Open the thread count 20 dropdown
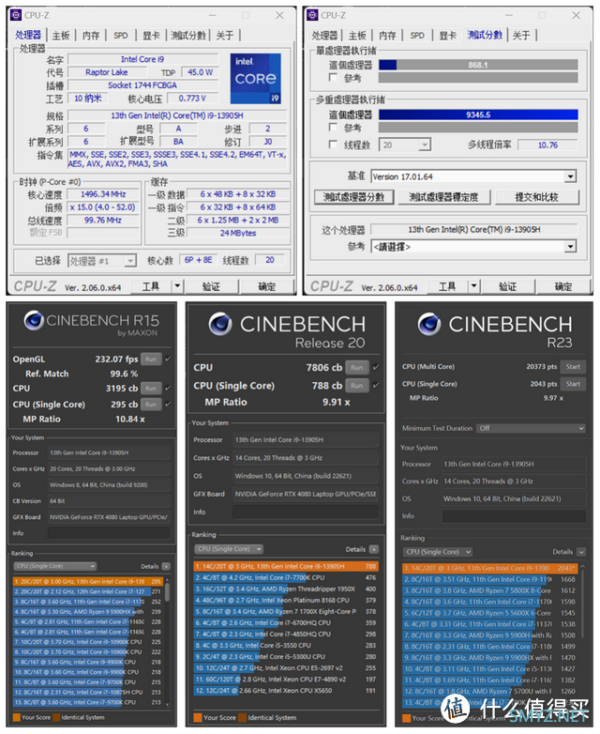Viewport: 600px width, 734px height. 424,145
